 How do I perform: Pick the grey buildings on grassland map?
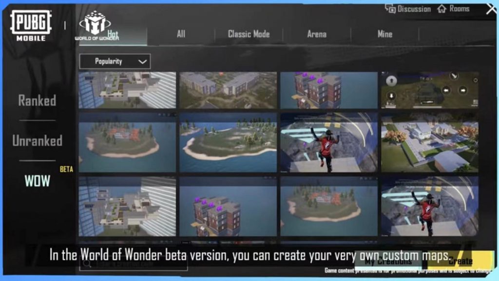[228, 90]
